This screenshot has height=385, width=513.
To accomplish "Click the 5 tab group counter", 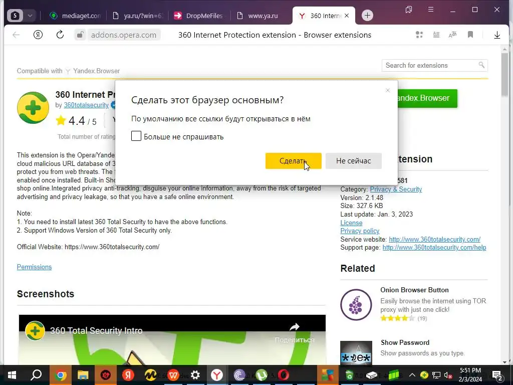I will tap(15, 16).
